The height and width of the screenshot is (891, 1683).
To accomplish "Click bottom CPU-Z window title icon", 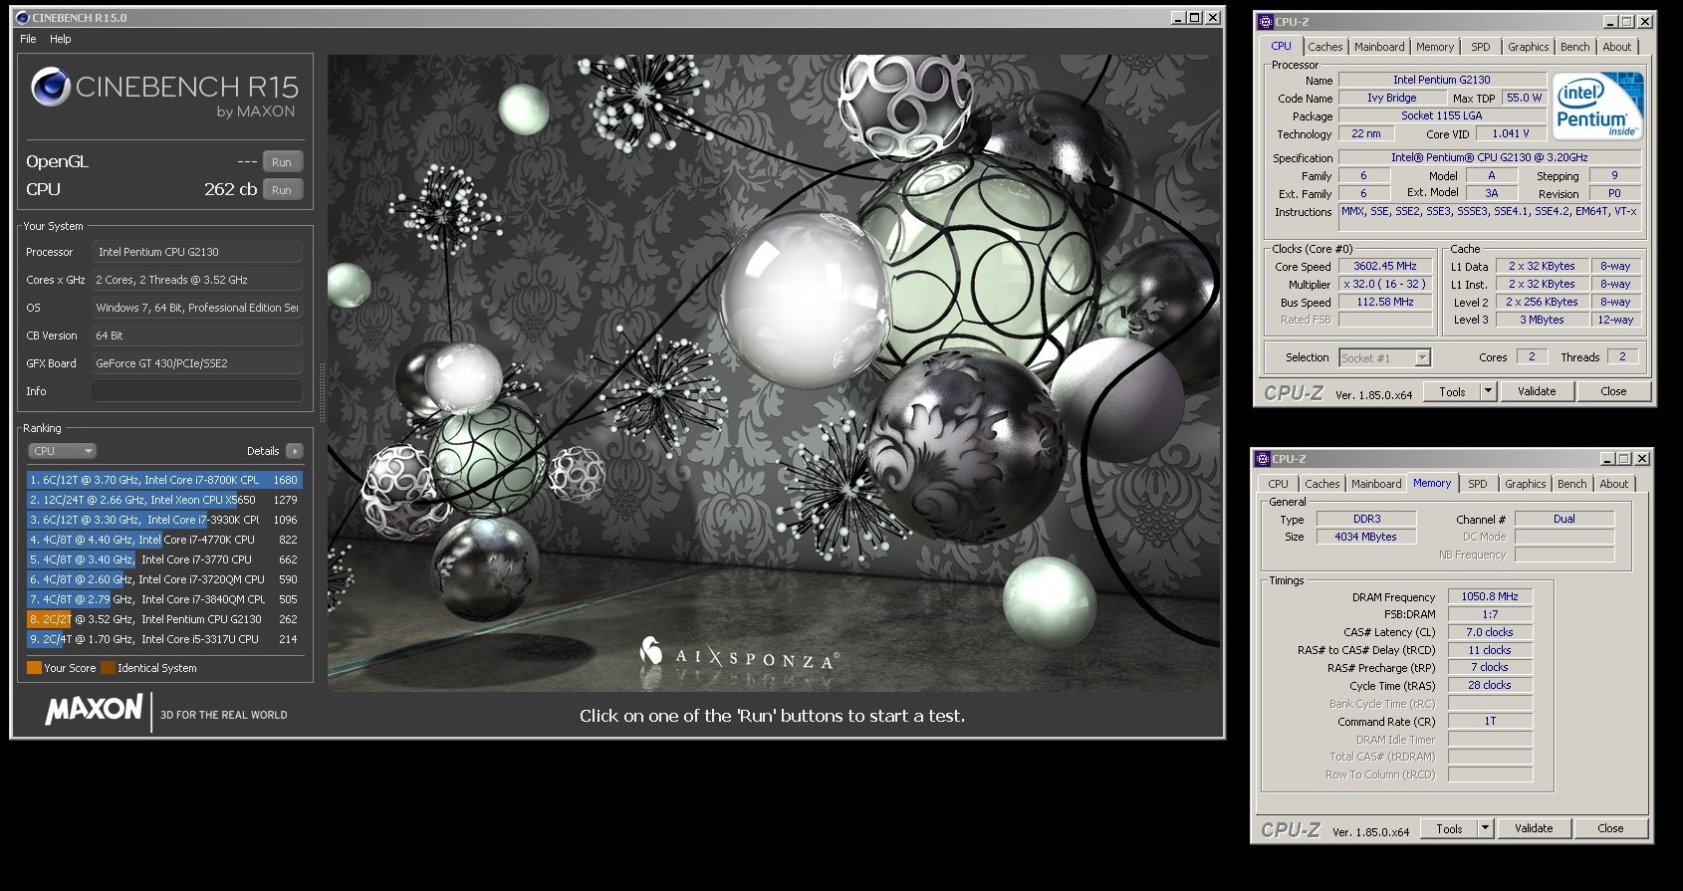I will tap(1263, 459).
